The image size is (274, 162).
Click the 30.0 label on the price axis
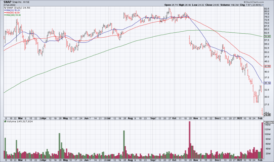267,97
